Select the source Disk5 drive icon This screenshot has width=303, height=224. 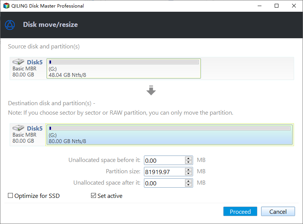click(x=19, y=62)
